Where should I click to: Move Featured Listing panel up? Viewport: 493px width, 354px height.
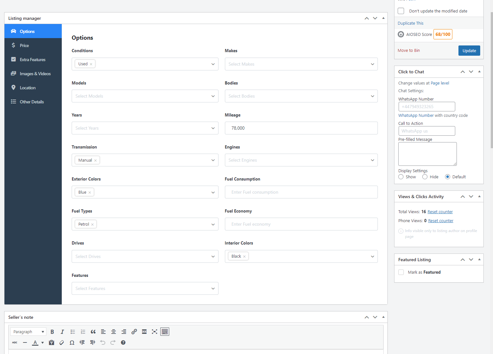463,260
